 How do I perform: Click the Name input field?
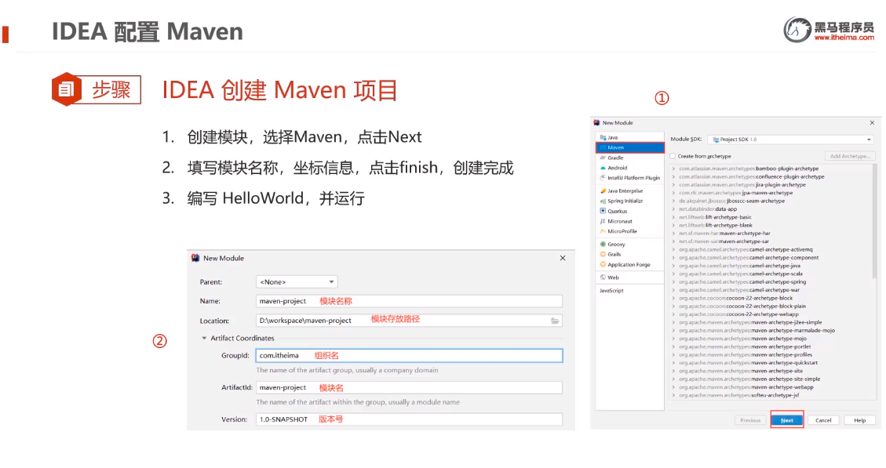(409, 302)
